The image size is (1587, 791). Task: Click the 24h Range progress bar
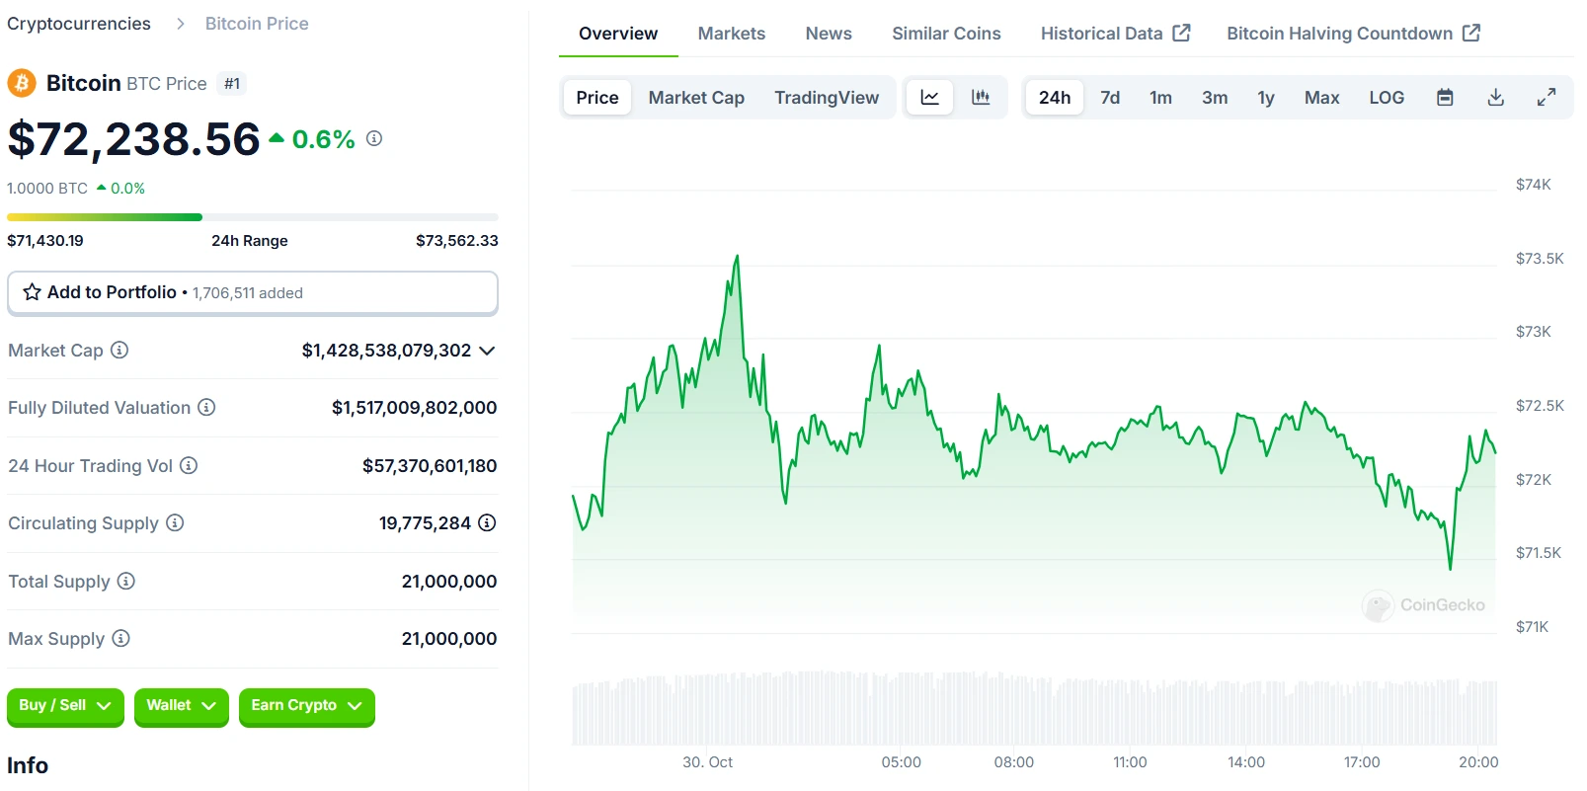(x=253, y=217)
